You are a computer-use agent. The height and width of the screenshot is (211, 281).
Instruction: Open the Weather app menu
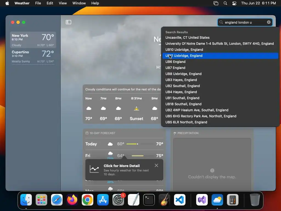(22, 3)
